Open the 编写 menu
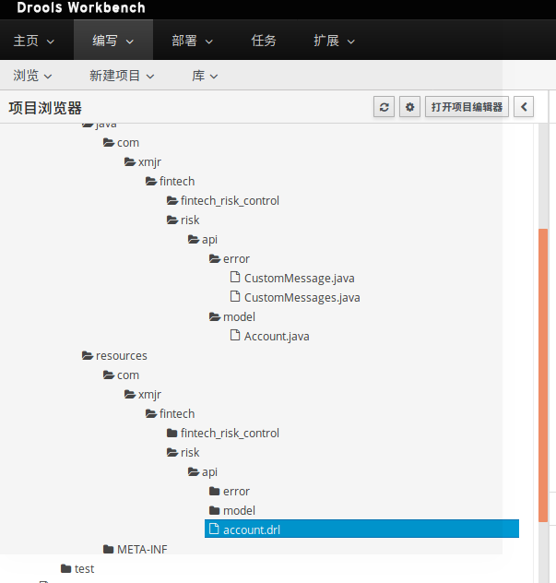The height and width of the screenshot is (583, 556). click(113, 41)
